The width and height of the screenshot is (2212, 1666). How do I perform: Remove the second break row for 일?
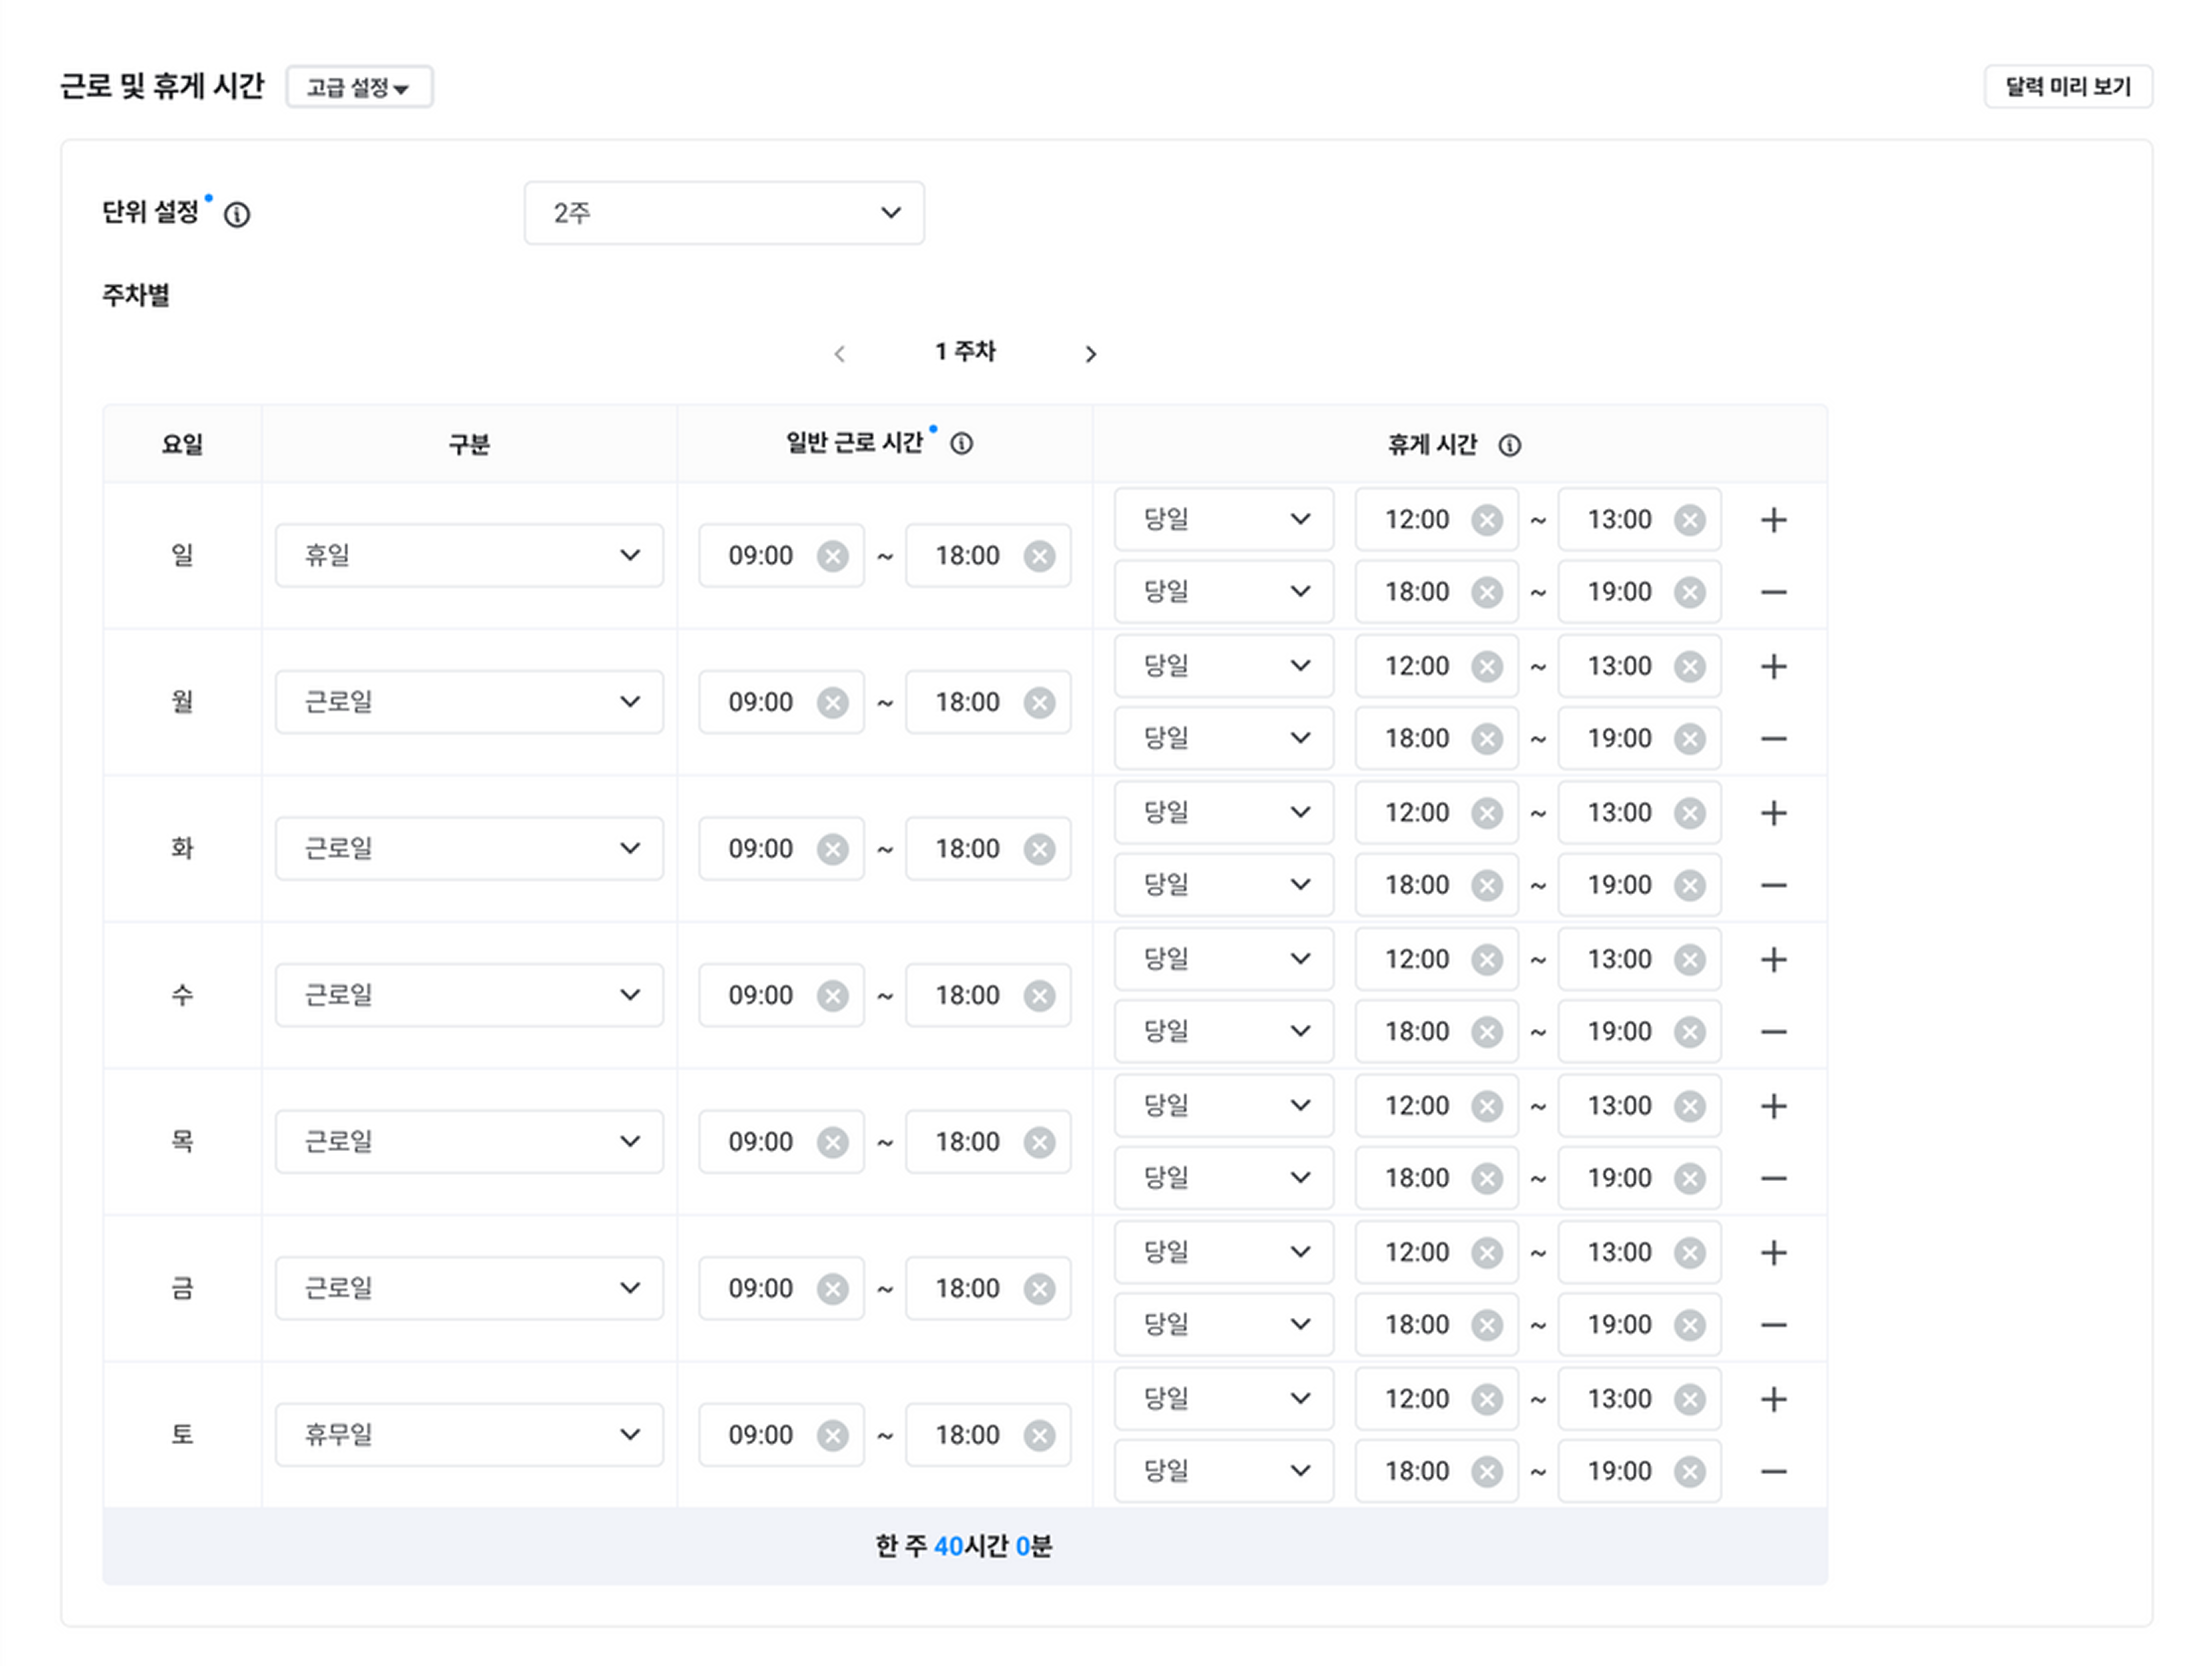pyautogui.click(x=1773, y=592)
